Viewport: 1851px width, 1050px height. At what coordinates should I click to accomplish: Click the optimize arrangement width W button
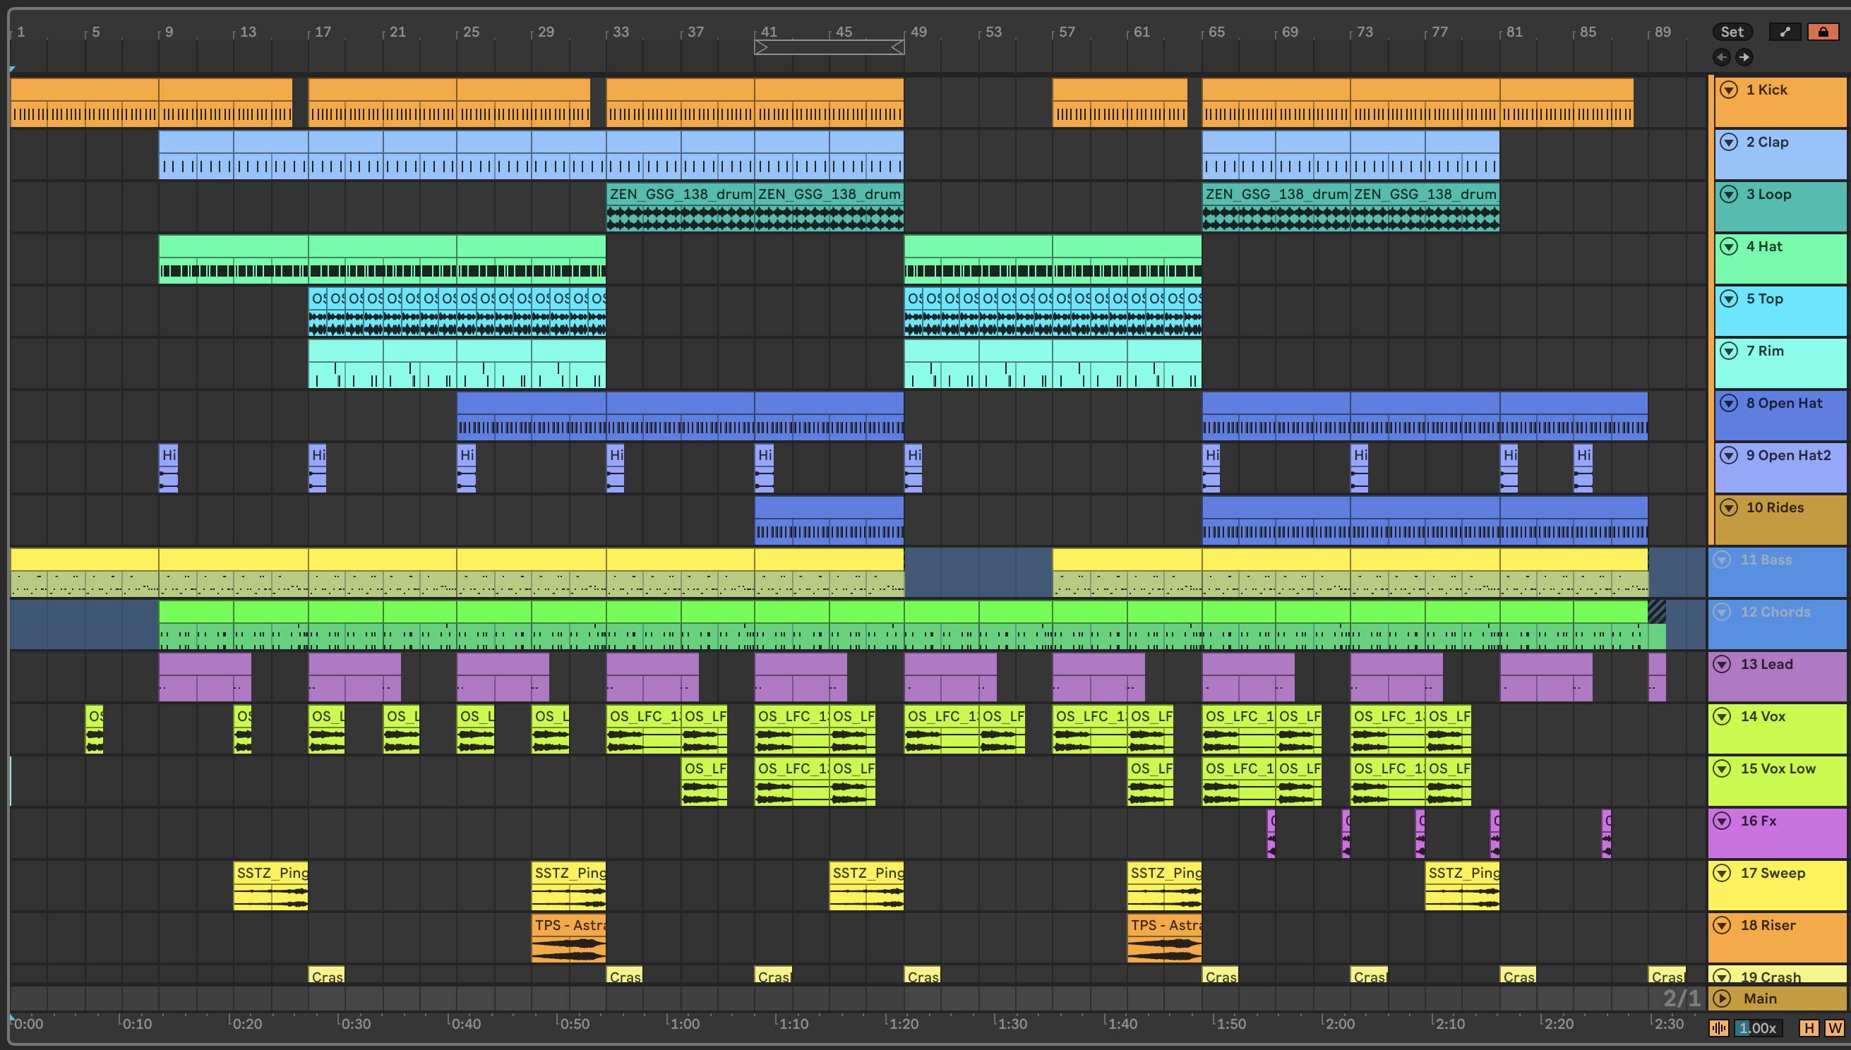pyautogui.click(x=1833, y=1027)
